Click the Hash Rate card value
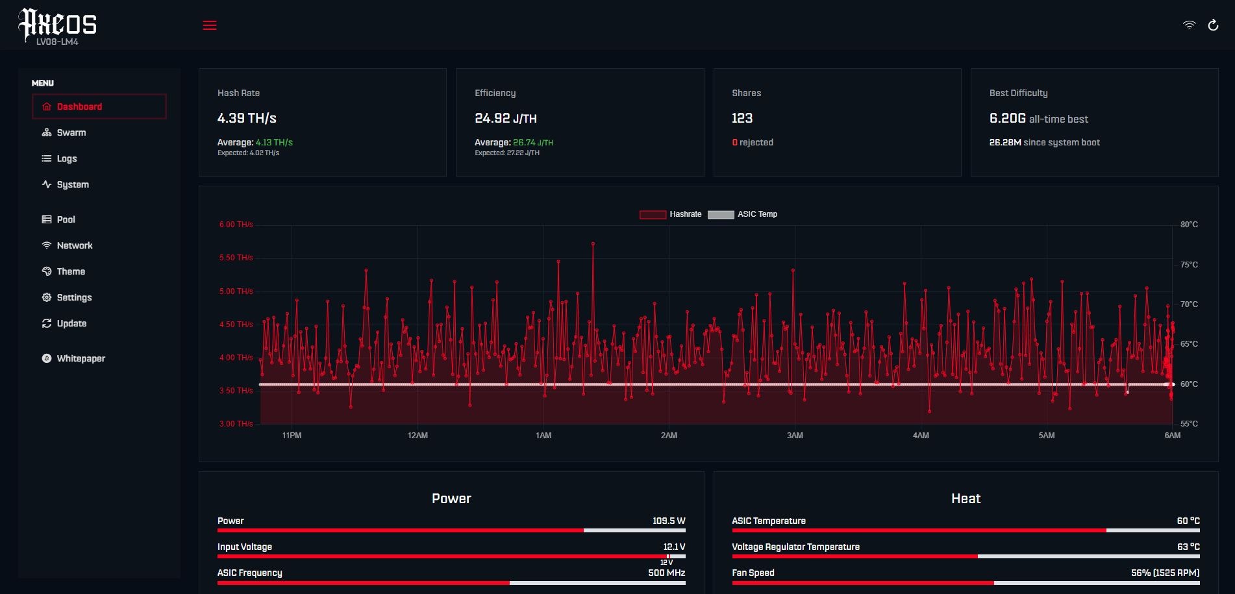This screenshot has width=1235, height=594. [247, 118]
